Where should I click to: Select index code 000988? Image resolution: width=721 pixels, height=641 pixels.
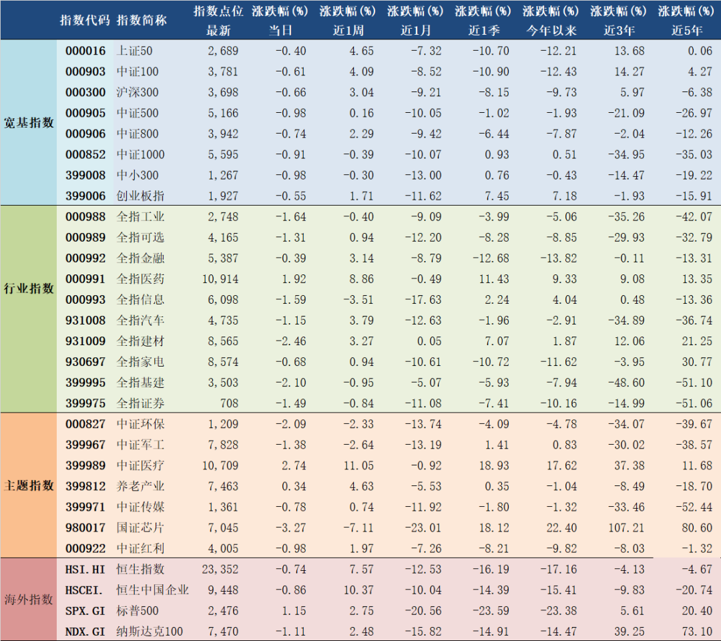(x=85, y=216)
